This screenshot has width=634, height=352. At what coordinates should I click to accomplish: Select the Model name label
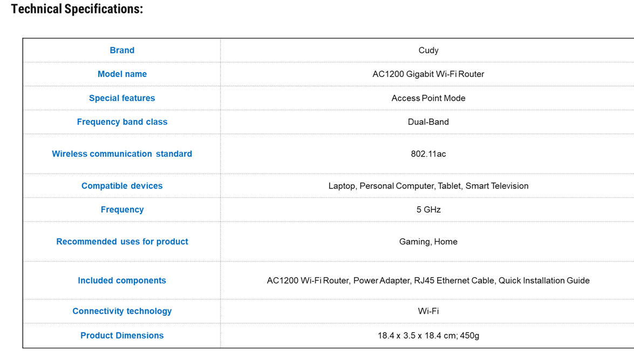[x=122, y=74]
